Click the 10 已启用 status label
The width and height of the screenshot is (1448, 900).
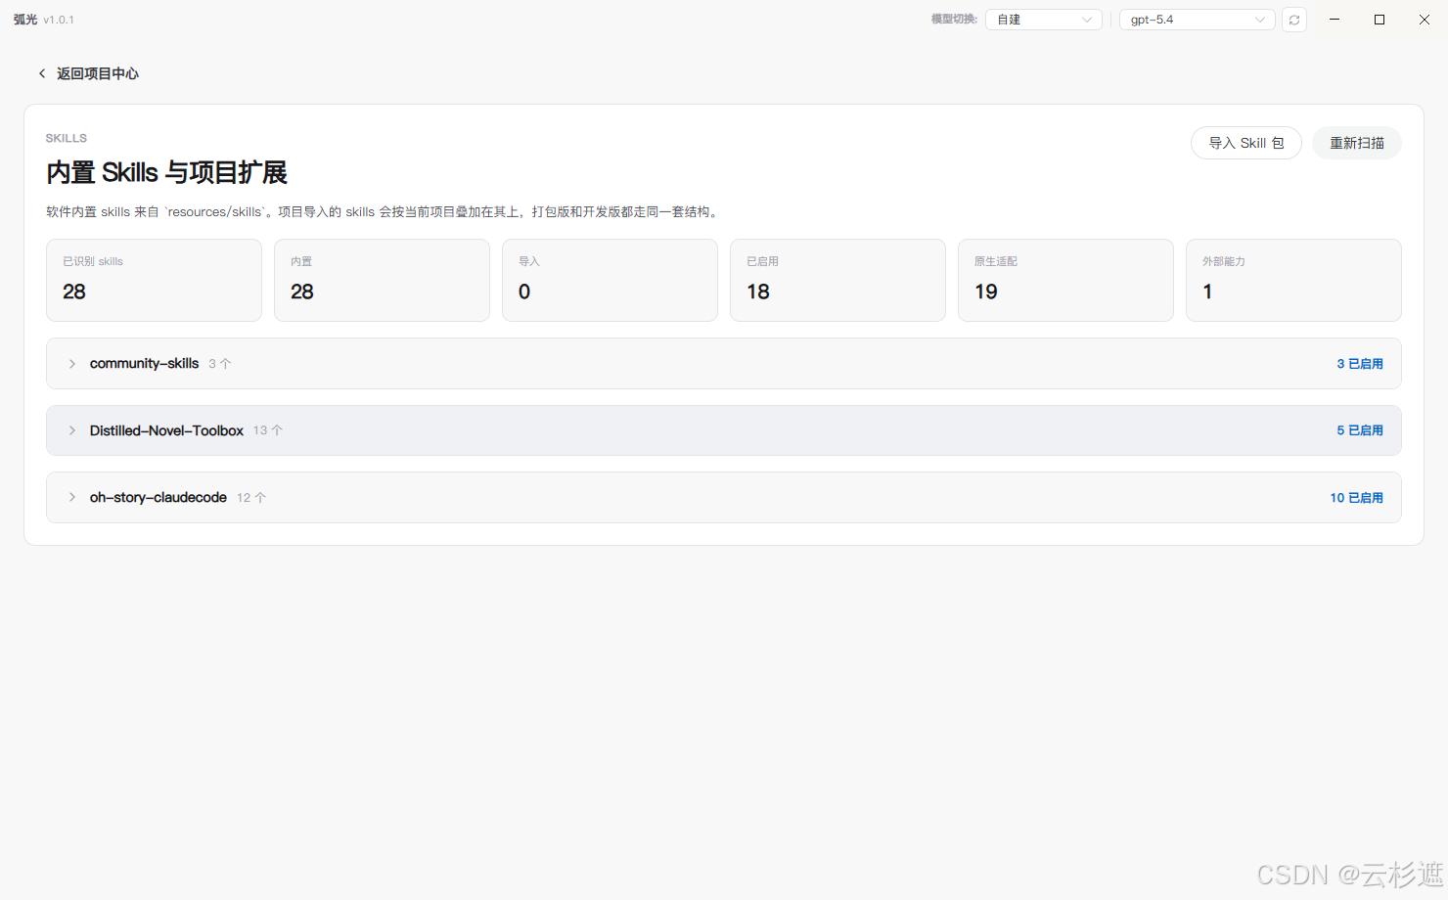click(x=1356, y=498)
